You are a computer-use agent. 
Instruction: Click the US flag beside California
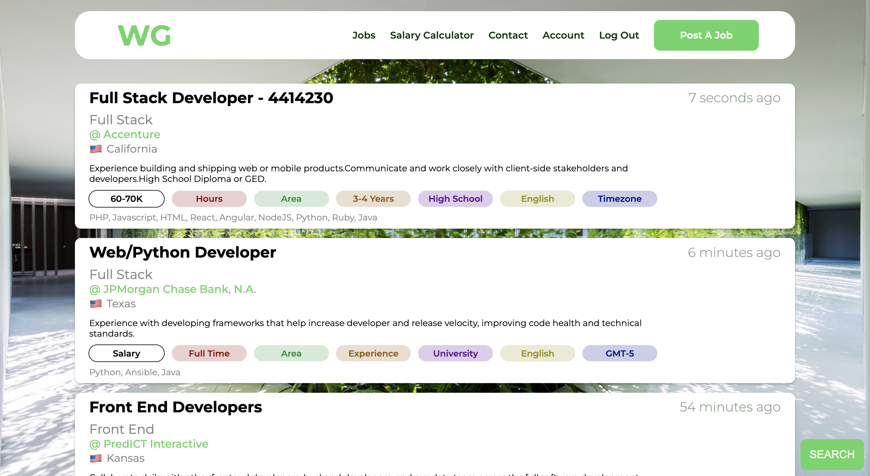[96, 149]
